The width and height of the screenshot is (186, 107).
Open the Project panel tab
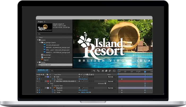pyautogui.click(x=40, y=22)
